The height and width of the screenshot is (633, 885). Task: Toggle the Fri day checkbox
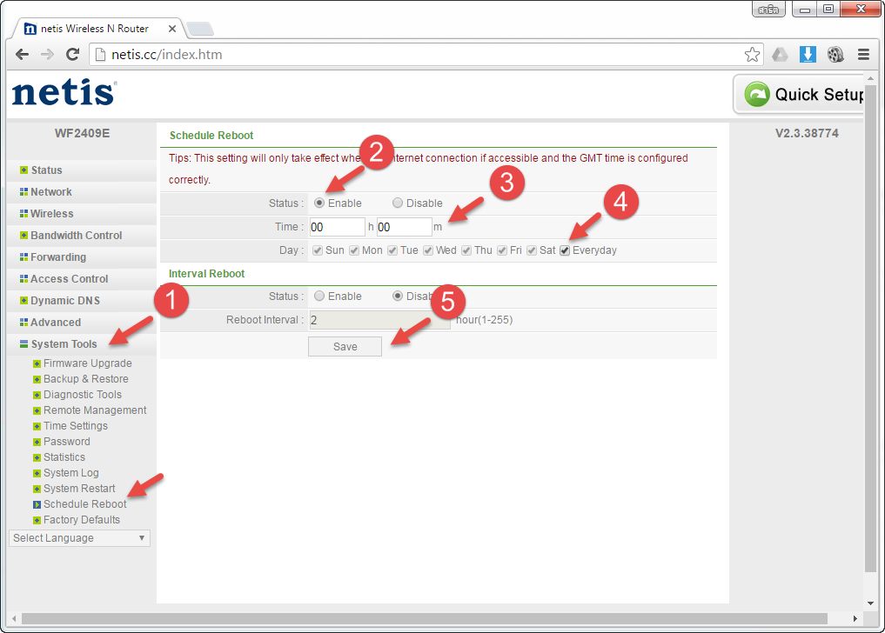(502, 250)
